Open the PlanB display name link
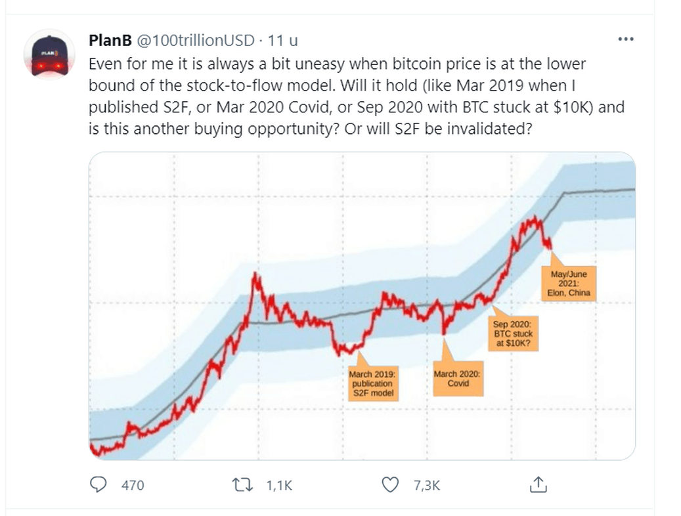 click(109, 41)
